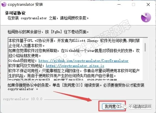Minimize the copytranslator installer window
This screenshot has height=113, width=156.
tap(119, 5)
